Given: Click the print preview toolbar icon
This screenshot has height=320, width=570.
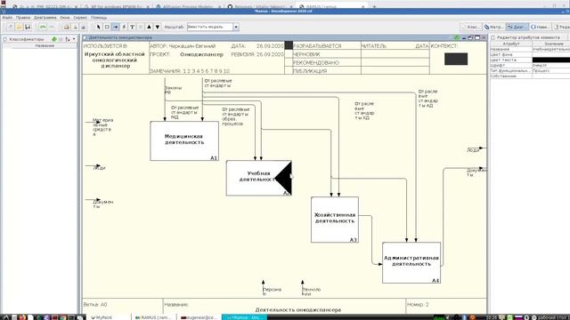Looking at the screenshot, I should click(83, 27).
